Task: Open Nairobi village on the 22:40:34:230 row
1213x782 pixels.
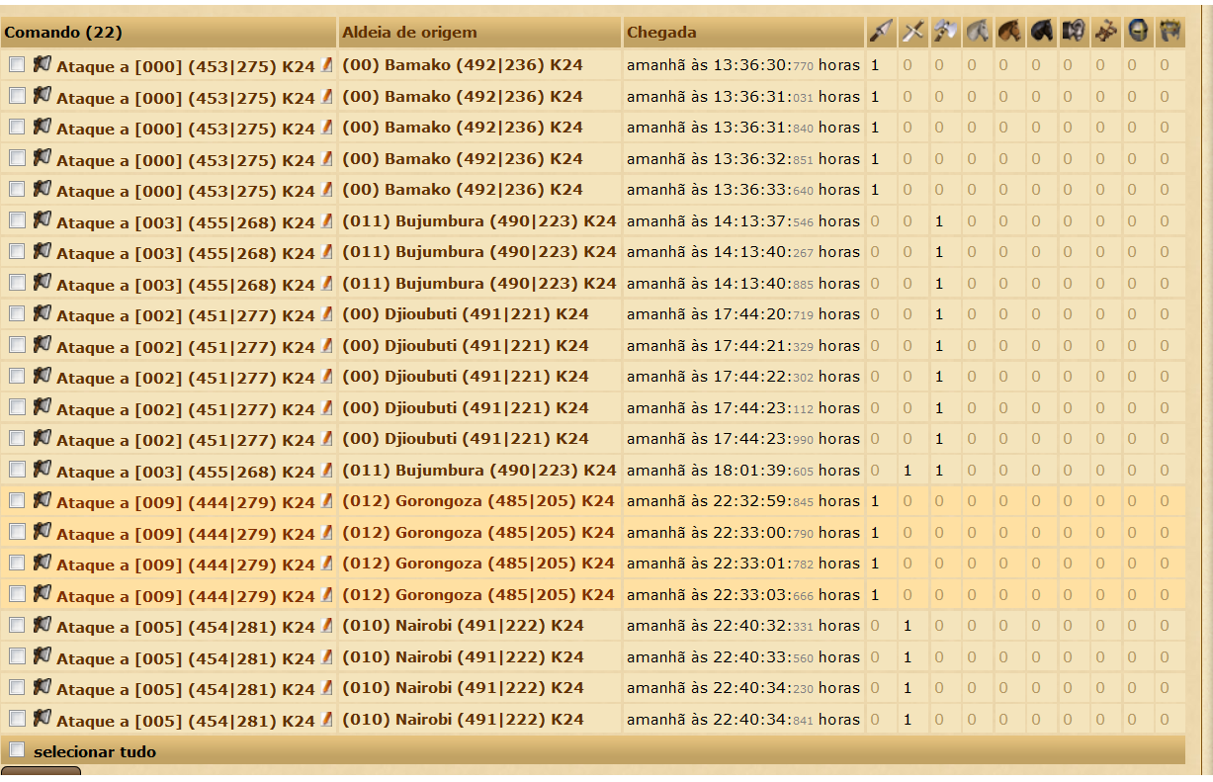Action: (463, 688)
